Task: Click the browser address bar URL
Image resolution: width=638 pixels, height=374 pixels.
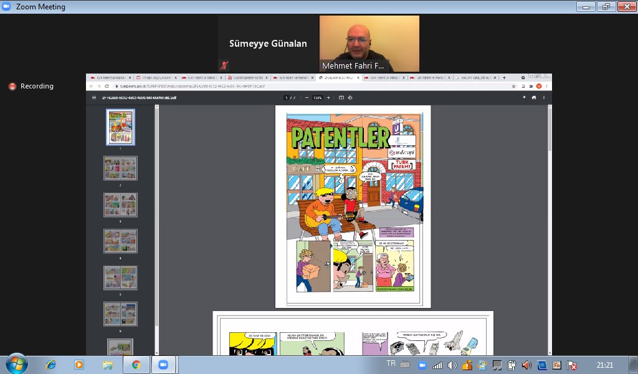Action: (193, 86)
